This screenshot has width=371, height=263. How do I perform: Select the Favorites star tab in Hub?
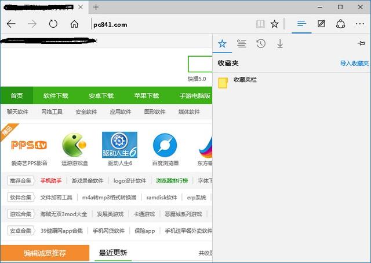tap(222, 43)
